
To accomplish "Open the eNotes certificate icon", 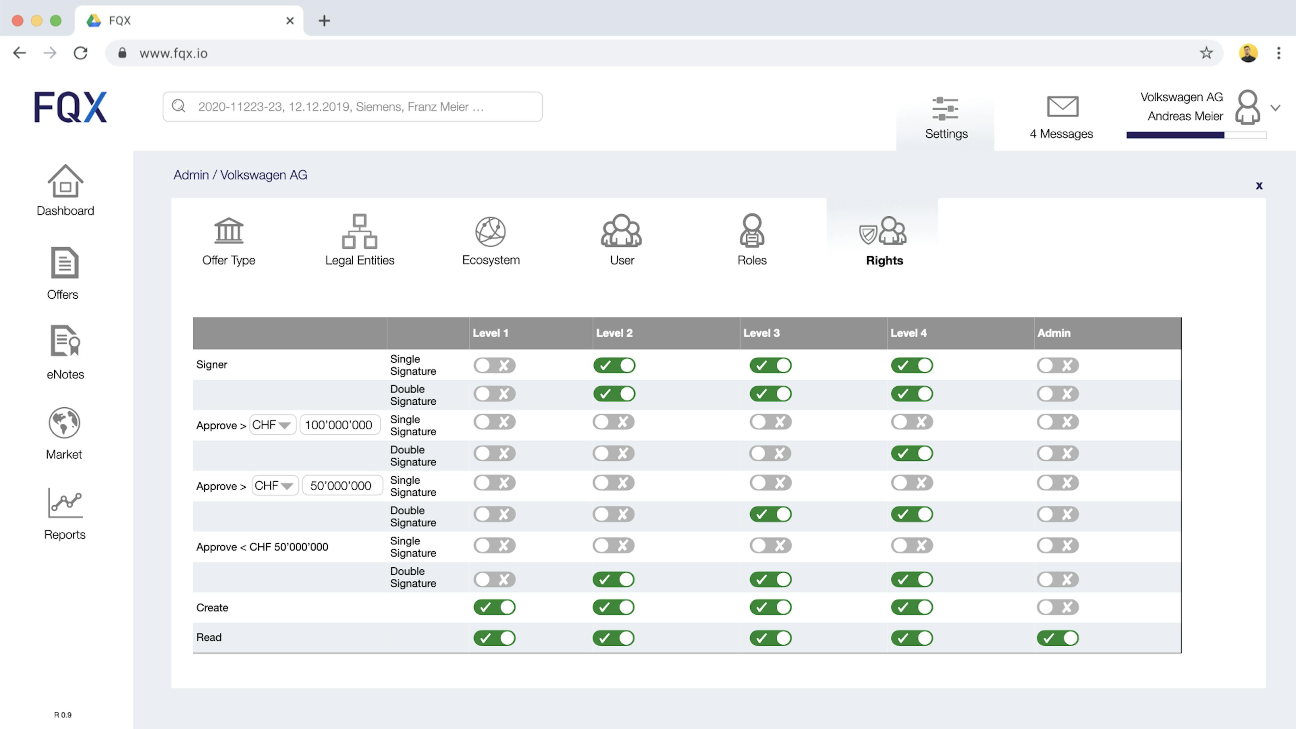I will pyautogui.click(x=65, y=341).
